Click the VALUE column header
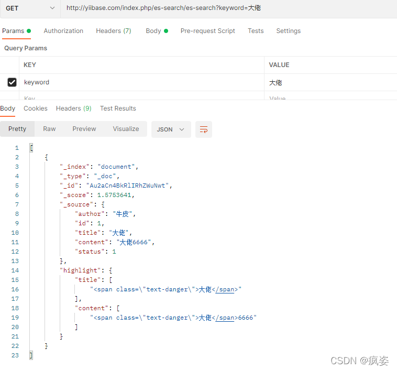 coord(279,65)
